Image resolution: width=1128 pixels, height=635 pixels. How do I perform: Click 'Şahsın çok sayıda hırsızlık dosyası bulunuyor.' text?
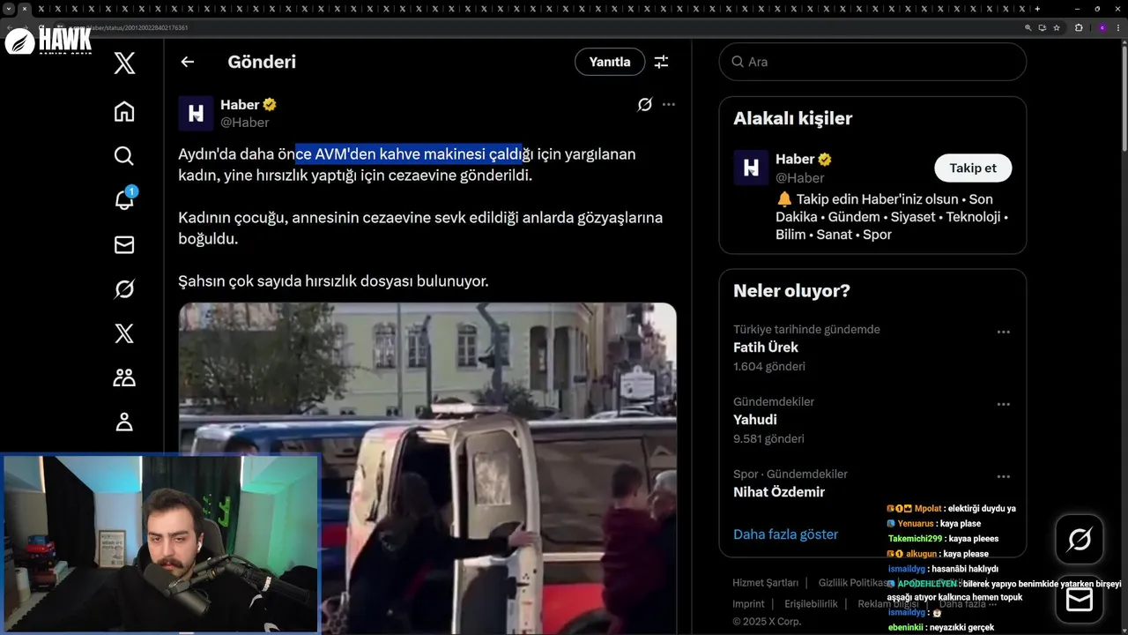tap(333, 281)
